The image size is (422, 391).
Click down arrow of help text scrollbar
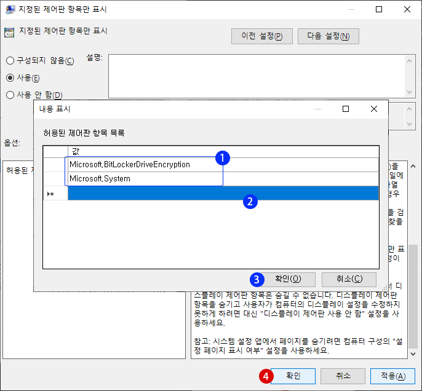[x=413, y=354]
